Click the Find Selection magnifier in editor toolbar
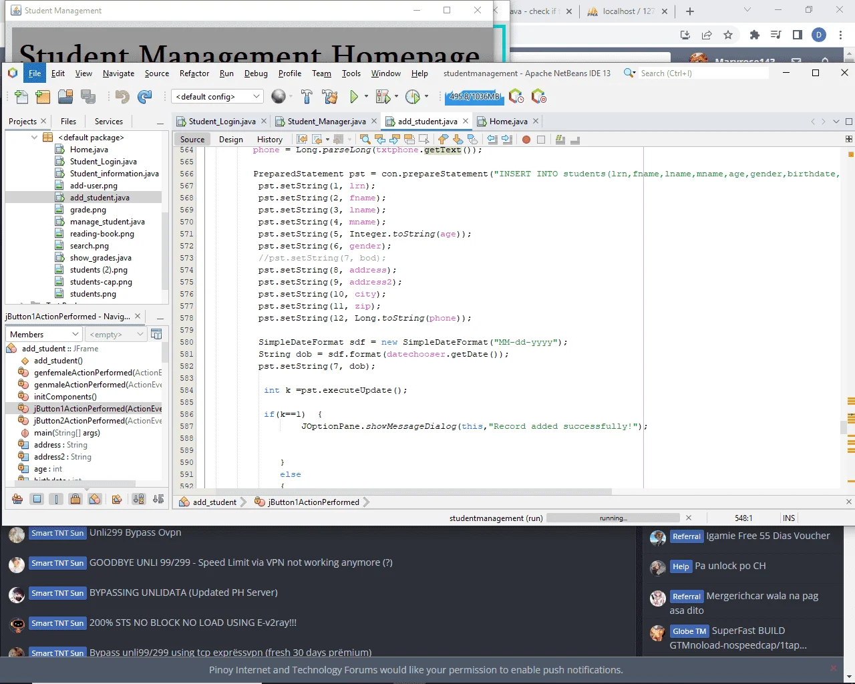This screenshot has width=855, height=684. 365,140
